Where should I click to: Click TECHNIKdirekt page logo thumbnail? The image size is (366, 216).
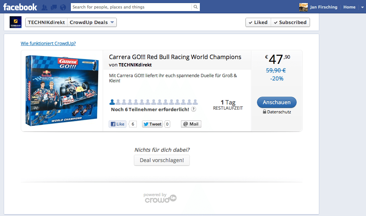[16, 22]
